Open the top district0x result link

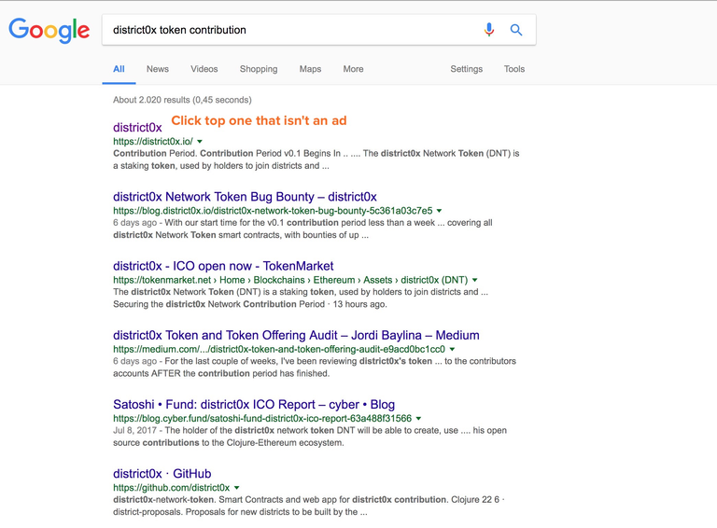(137, 128)
